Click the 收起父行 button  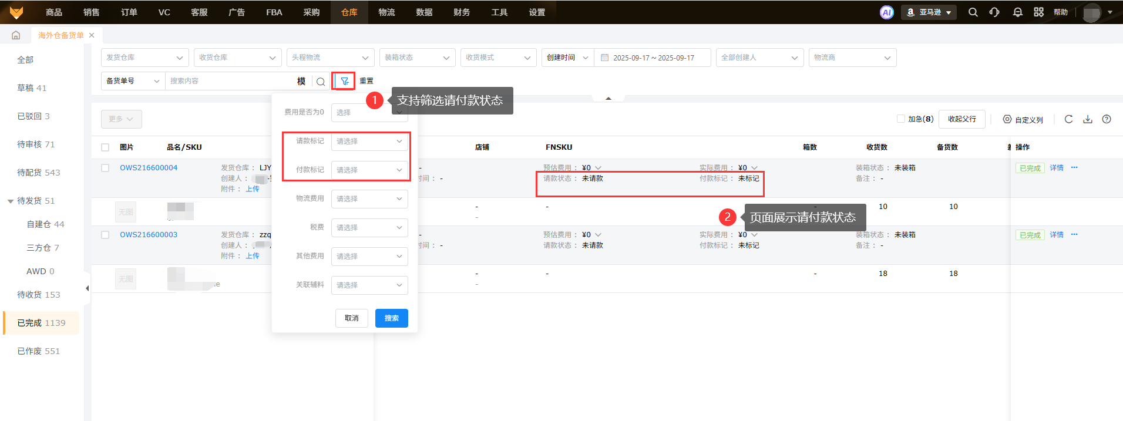(962, 119)
